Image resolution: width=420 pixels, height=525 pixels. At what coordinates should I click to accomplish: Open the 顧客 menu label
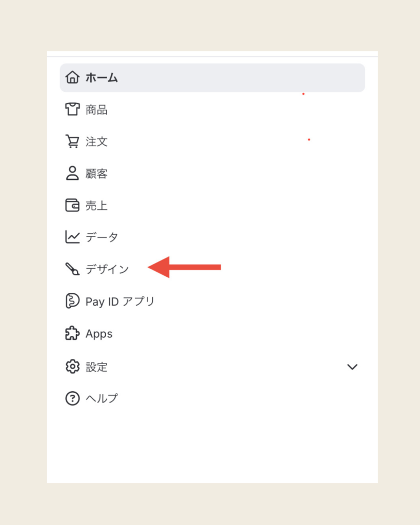(96, 174)
